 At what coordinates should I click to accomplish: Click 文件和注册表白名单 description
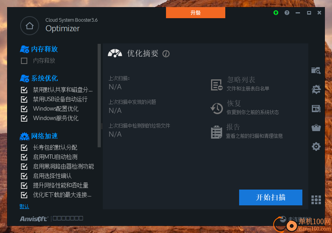pyautogui.click(x=248, y=88)
